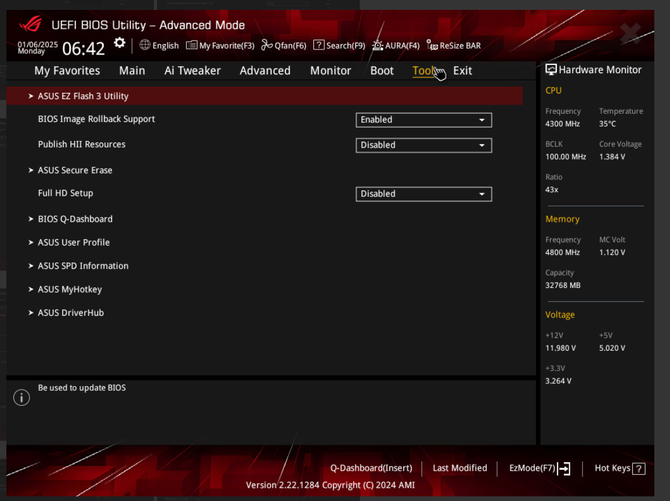
Task: Click the ReSize BAR label
Action: click(460, 46)
